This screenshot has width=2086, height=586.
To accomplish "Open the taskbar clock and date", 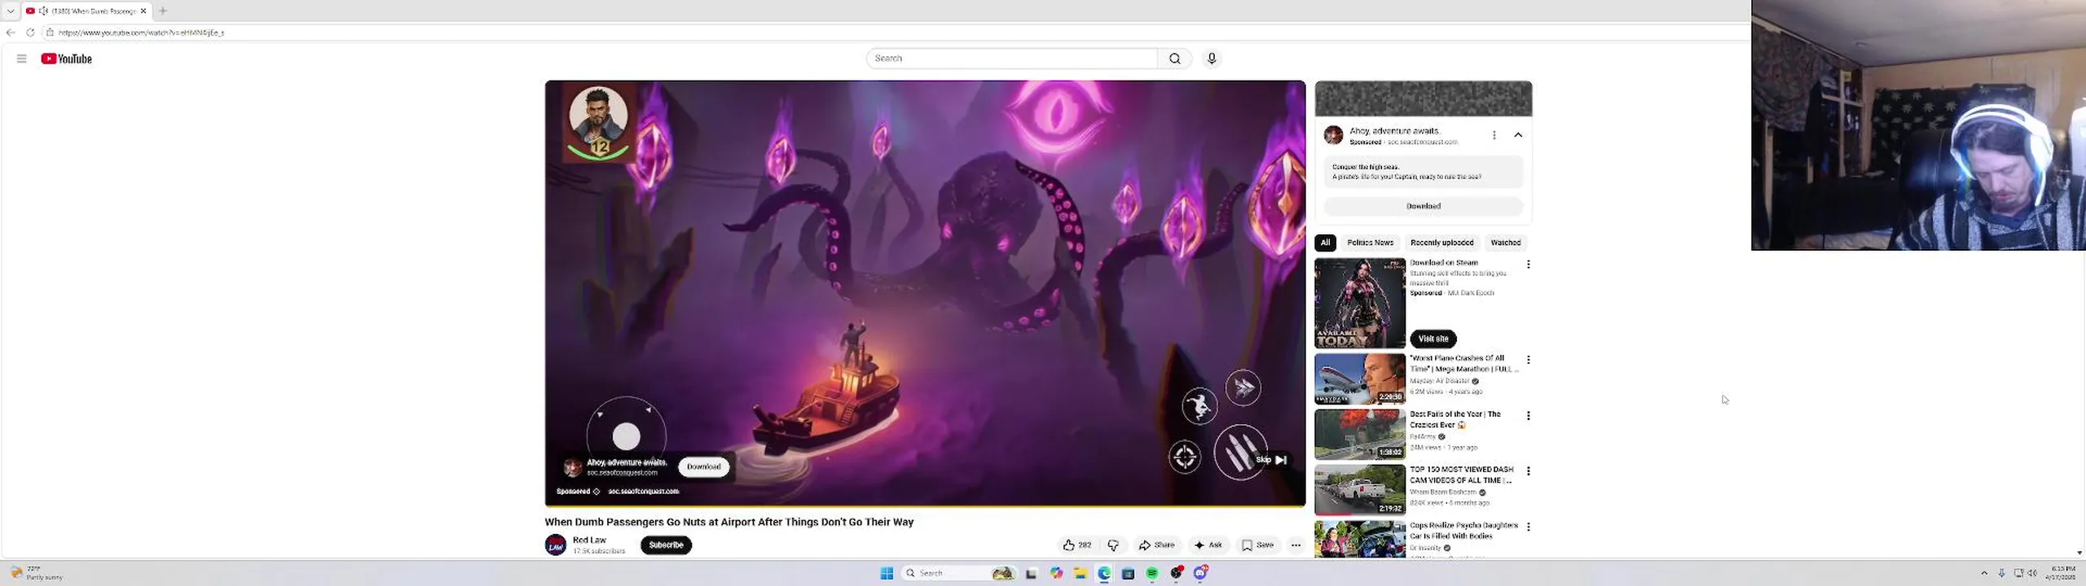I will (2062, 573).
